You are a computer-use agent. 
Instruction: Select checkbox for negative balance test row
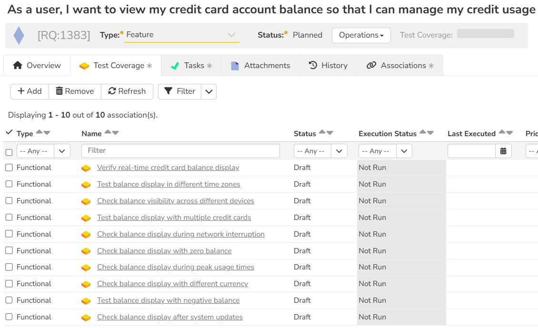(9, 300)
